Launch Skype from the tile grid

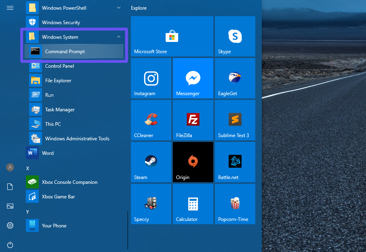235,36
